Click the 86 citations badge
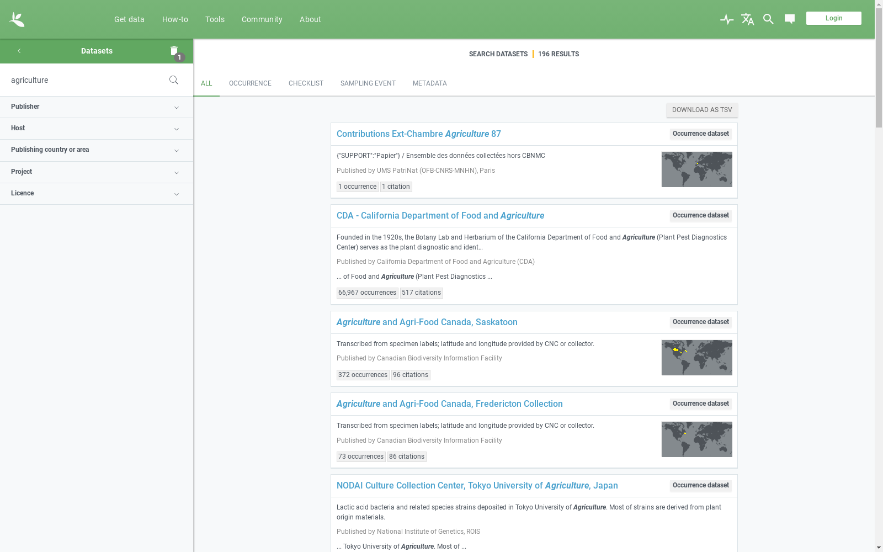This screenshot has width=883, height=552. coord(407,457)
